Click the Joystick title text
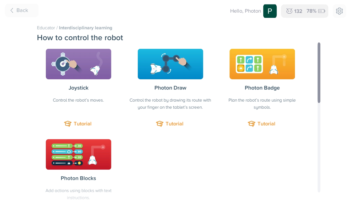The width and height of the screenshot is (351, 210). (79, 88)
